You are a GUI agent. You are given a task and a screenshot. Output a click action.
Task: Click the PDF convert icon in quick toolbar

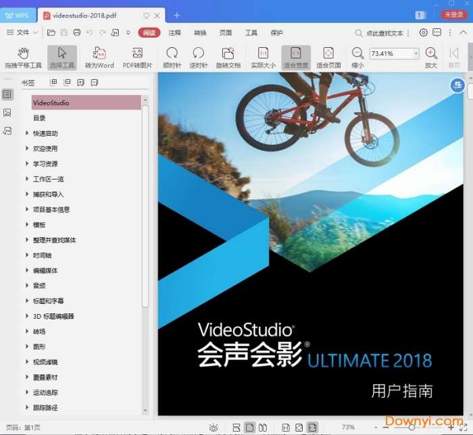pyautogui.click(x=115, y=32)
